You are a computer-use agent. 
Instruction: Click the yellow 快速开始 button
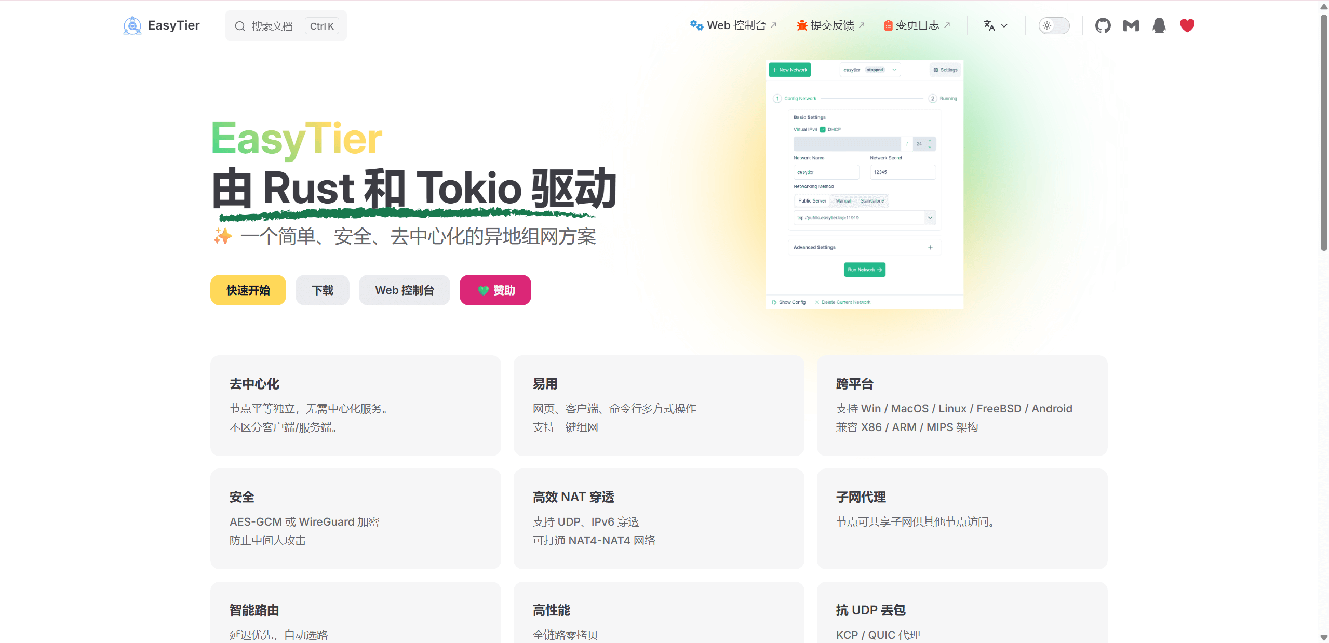(x=248, y=290)
